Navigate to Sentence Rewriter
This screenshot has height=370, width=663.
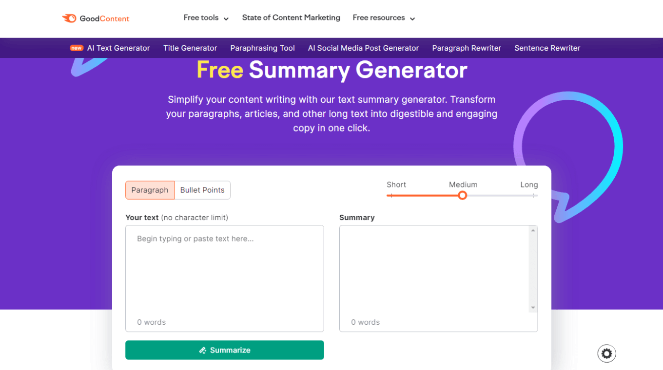(547, 48)
